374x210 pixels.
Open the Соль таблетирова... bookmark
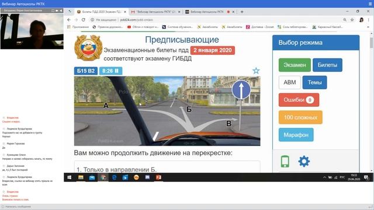click(293, 27)
